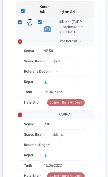Click the Free beta hCG row title
The image size is (108, 177).
tap(69, 41)
